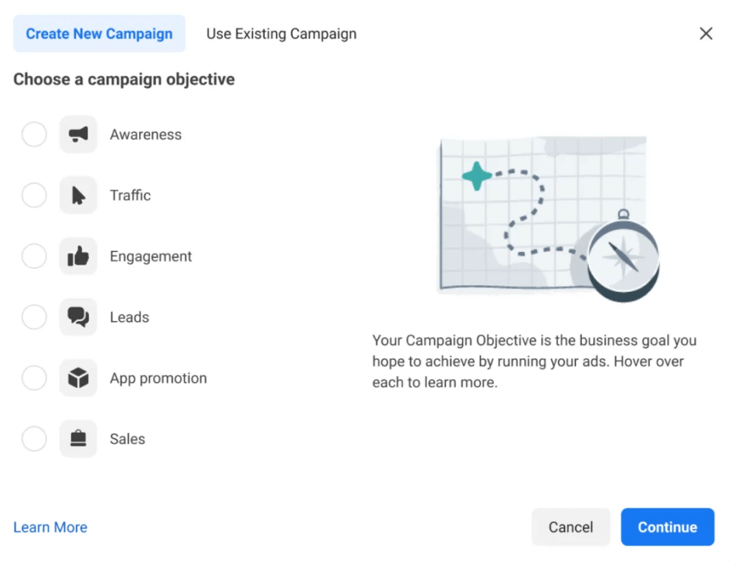The image size is (729, 561).
Task: Select the Leads objective radio button
Action: point(34,317)
